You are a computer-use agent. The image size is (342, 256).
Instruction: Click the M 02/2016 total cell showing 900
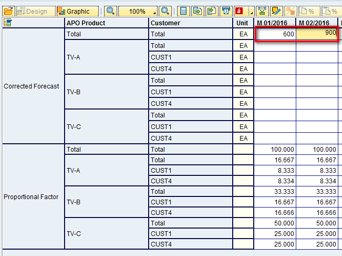pos(317,34)
